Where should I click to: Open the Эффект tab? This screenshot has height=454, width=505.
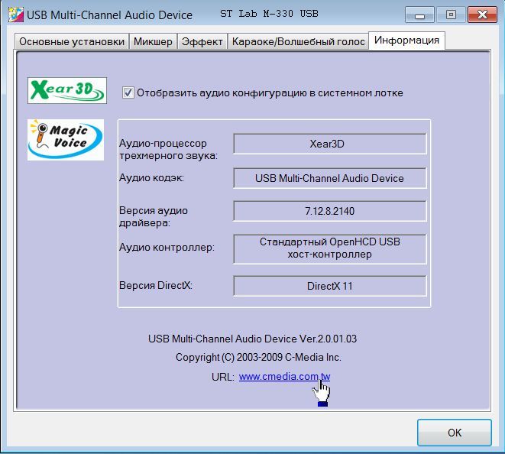click(202, 41)
